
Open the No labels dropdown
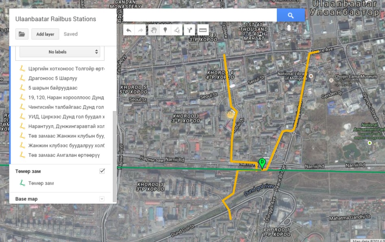coord(60,52)
